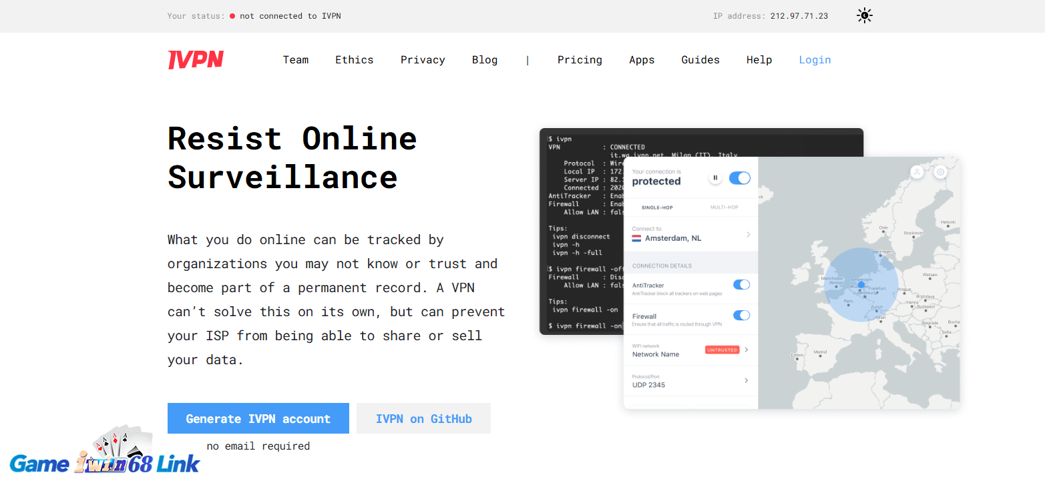Click the blue Amsterdam location dot on map
The height and width of the screenshot is (495, 1045).
pos(861,285)
